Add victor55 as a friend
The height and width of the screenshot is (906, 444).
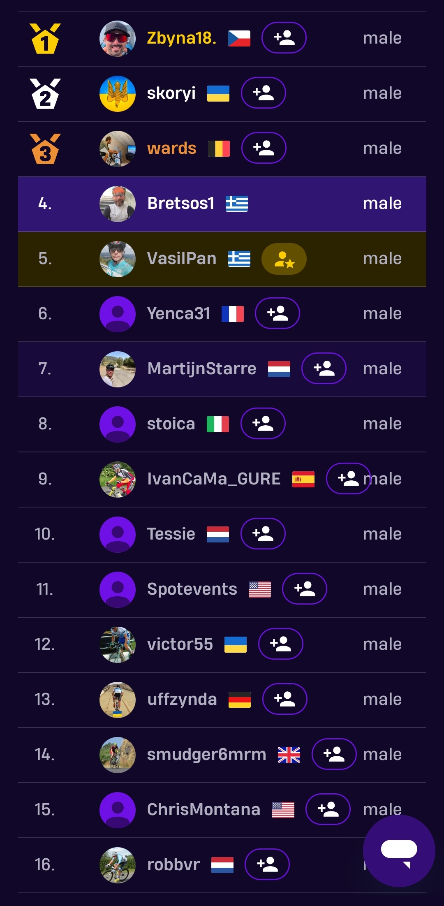tap(280, 644)
